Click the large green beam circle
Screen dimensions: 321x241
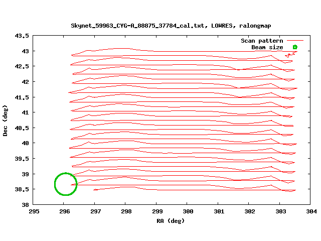pos(65,184)
